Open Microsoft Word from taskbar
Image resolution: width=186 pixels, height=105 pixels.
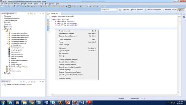coord(82,103)
